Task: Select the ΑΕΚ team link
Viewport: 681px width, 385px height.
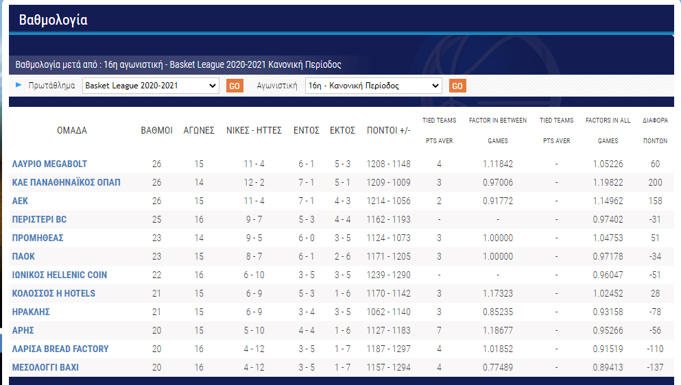Action: tap(21, 201)
